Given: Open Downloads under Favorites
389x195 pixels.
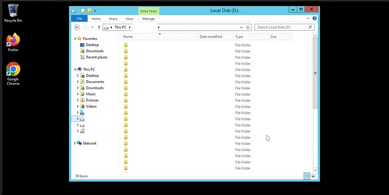Looking at the screenshot, I should pos(95,51).
